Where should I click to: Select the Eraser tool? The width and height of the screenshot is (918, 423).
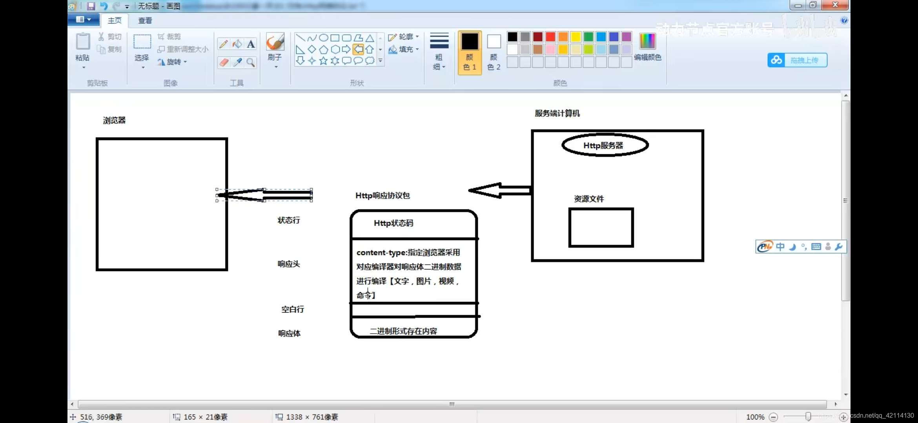tap(224, 62)
